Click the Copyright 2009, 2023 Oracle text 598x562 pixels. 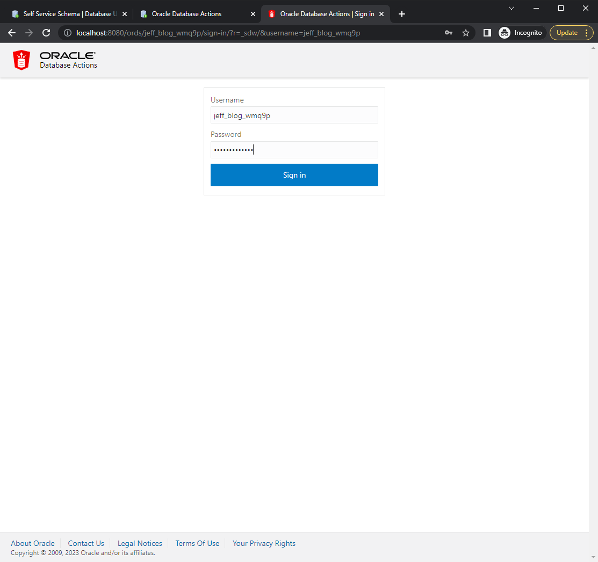click(83, 553)
